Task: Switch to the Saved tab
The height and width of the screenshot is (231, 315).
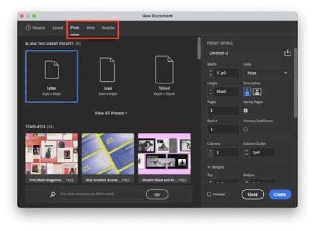Action: 57,28
